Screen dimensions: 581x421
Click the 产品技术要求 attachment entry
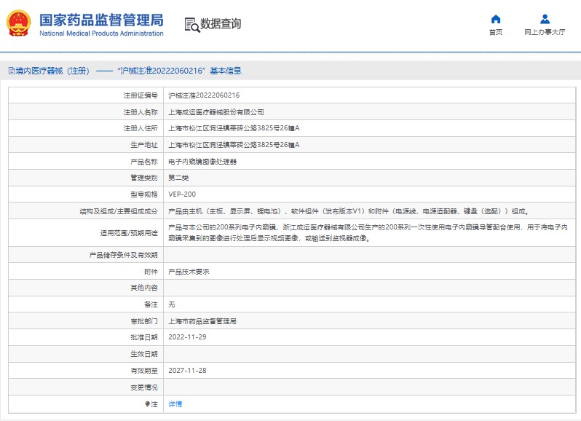189,271
